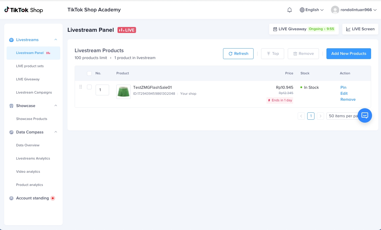Open the blue chat support bubble
381x230 pixels.
point(365,115)
